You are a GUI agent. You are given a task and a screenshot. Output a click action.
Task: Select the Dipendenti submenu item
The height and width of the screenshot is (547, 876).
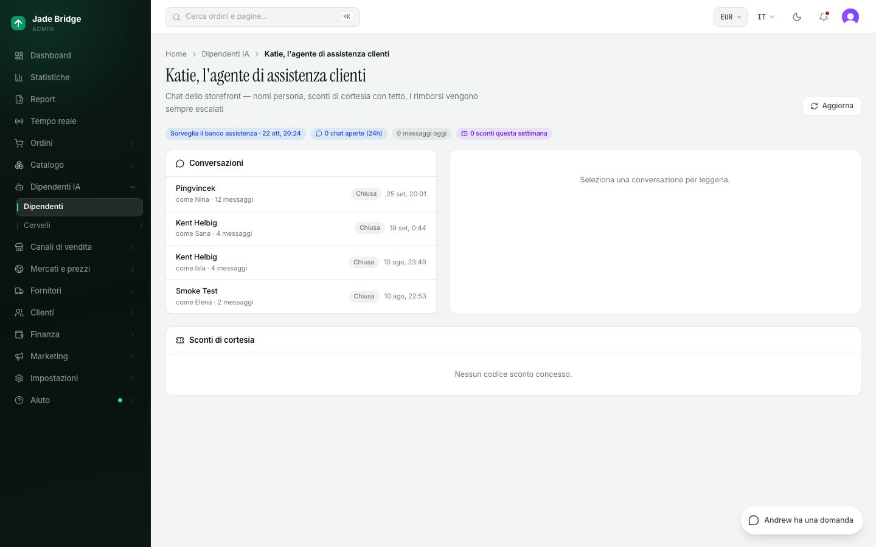coord(79,207)
